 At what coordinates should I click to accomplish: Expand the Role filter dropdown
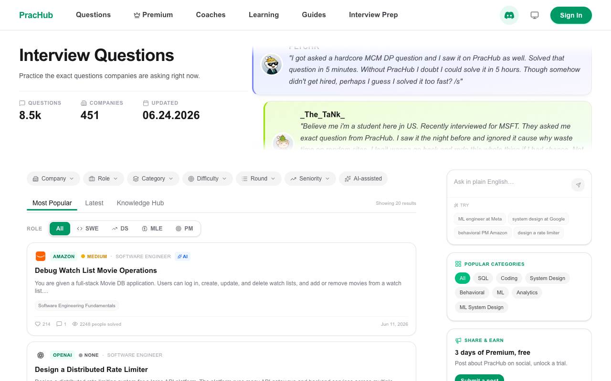(104, 179)
